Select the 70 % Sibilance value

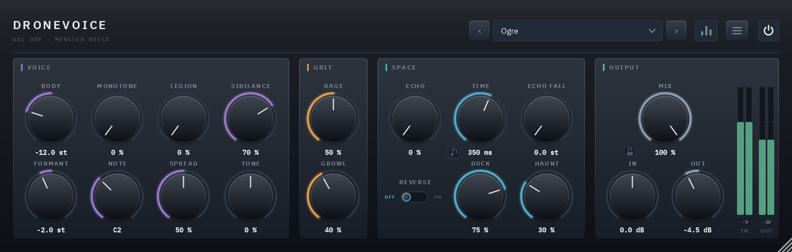coord(251,153)
